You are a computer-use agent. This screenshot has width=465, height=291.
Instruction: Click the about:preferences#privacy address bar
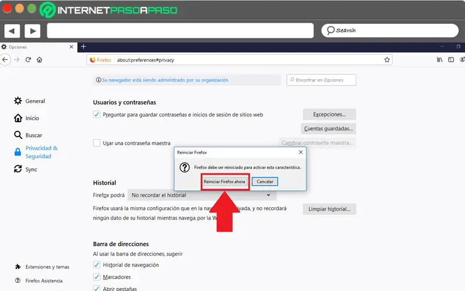[239, 60]
